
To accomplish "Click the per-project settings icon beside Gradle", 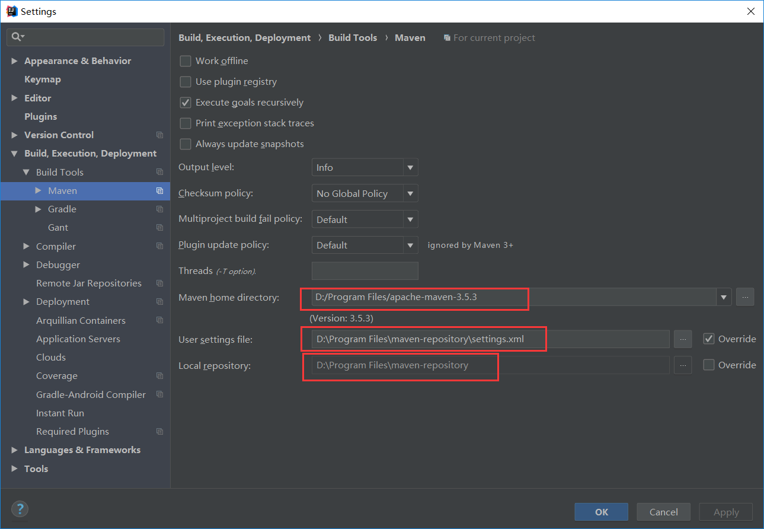I will coord(159,209).
